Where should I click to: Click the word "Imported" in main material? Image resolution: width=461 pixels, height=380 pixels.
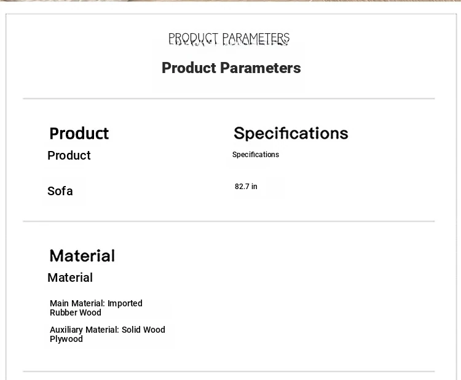[x=125, y=303]
